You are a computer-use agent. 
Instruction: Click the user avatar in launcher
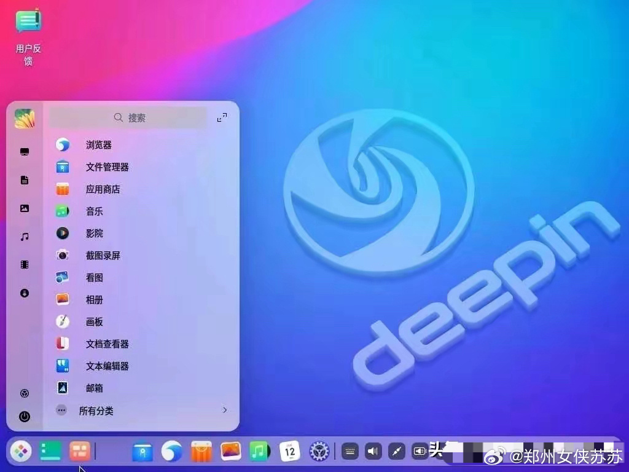pos(25,119)
